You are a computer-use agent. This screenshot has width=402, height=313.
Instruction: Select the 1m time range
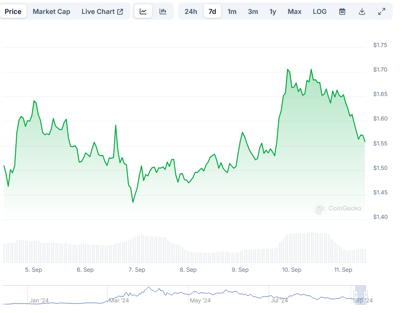click(232, 12)
